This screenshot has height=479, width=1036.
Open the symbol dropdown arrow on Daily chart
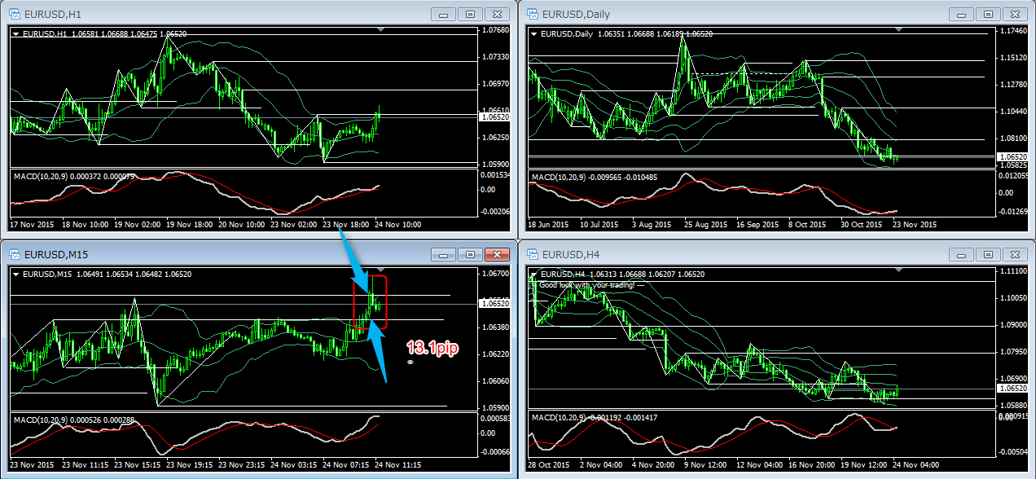coord(534,34)
